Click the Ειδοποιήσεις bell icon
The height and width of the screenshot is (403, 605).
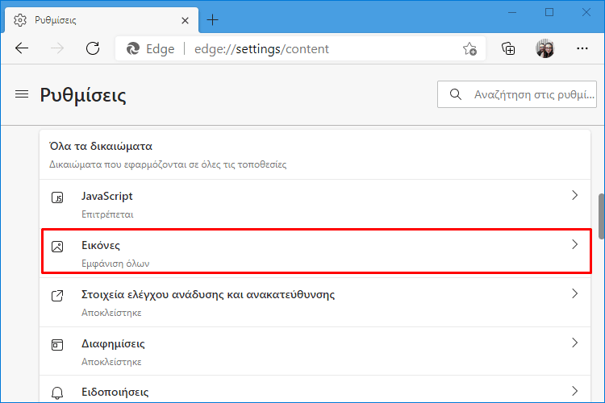57,393
